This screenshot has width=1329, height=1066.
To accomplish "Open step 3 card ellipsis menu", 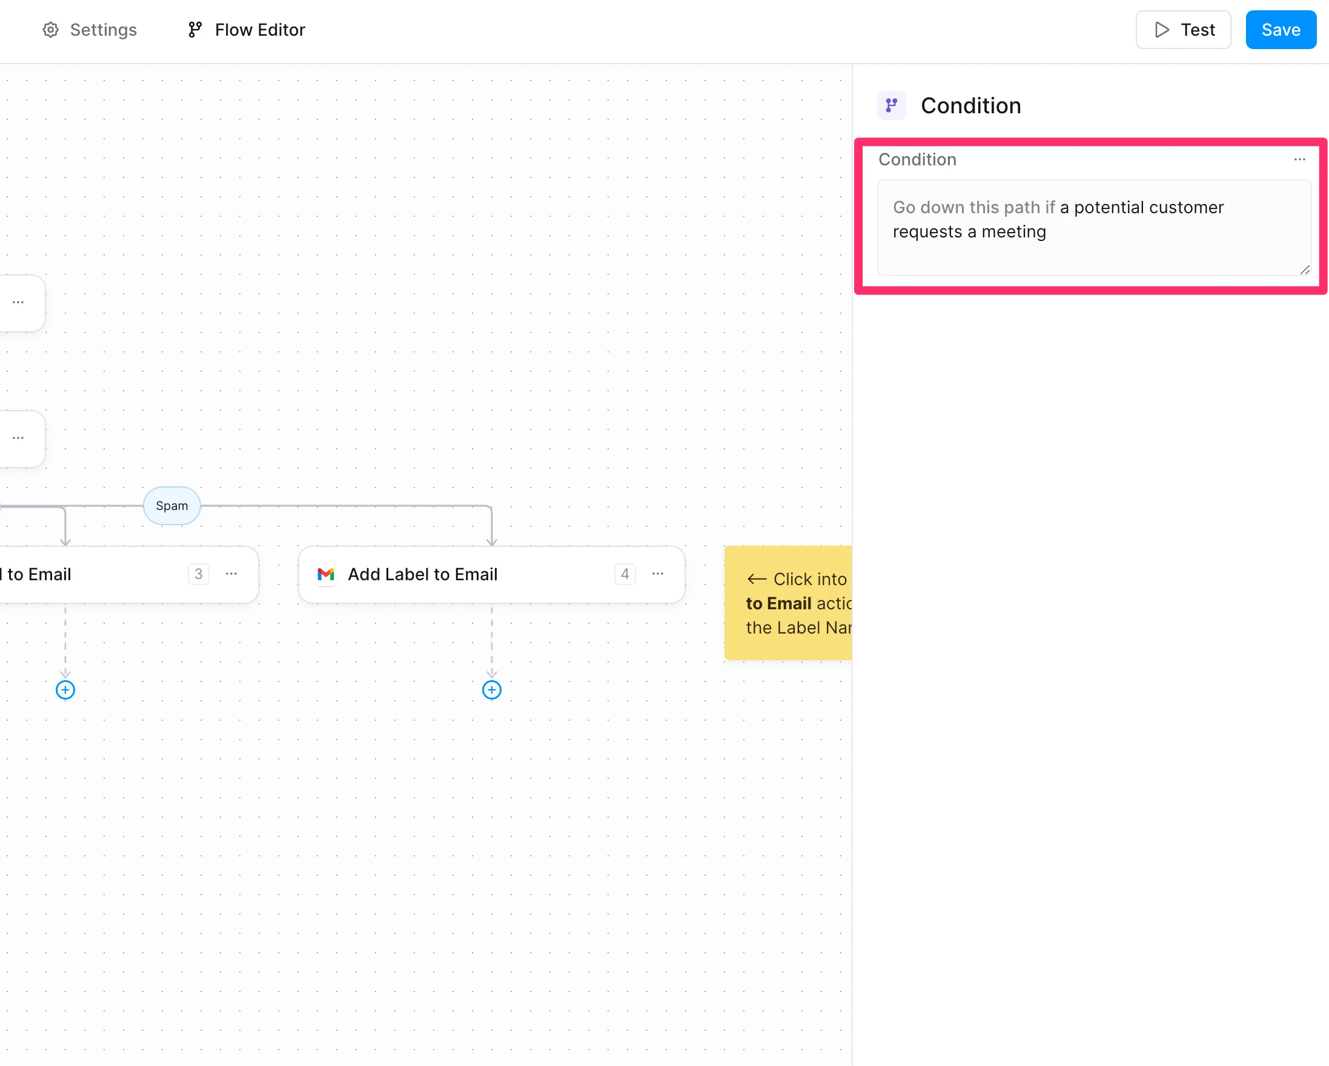I will [231, 574].
